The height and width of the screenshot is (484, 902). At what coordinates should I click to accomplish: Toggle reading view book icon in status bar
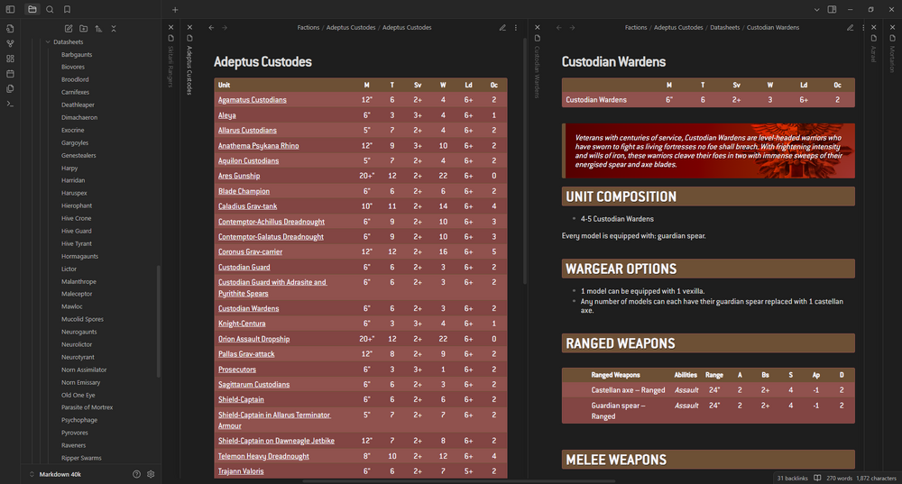817,479
